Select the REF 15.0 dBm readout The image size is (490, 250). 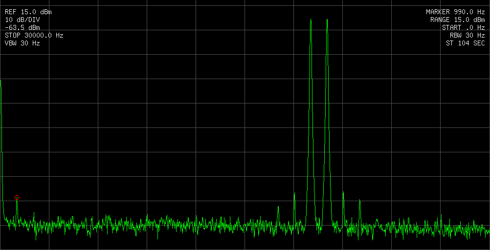click(x=28, y=12)
